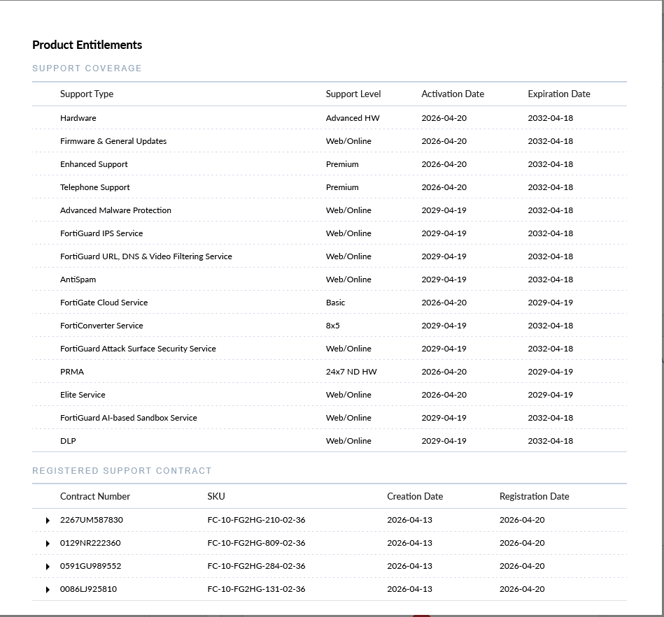The height and width of the screenshot is (617, 664).
Task: Select the Enhanced Support entry
Action: point(330,164)
